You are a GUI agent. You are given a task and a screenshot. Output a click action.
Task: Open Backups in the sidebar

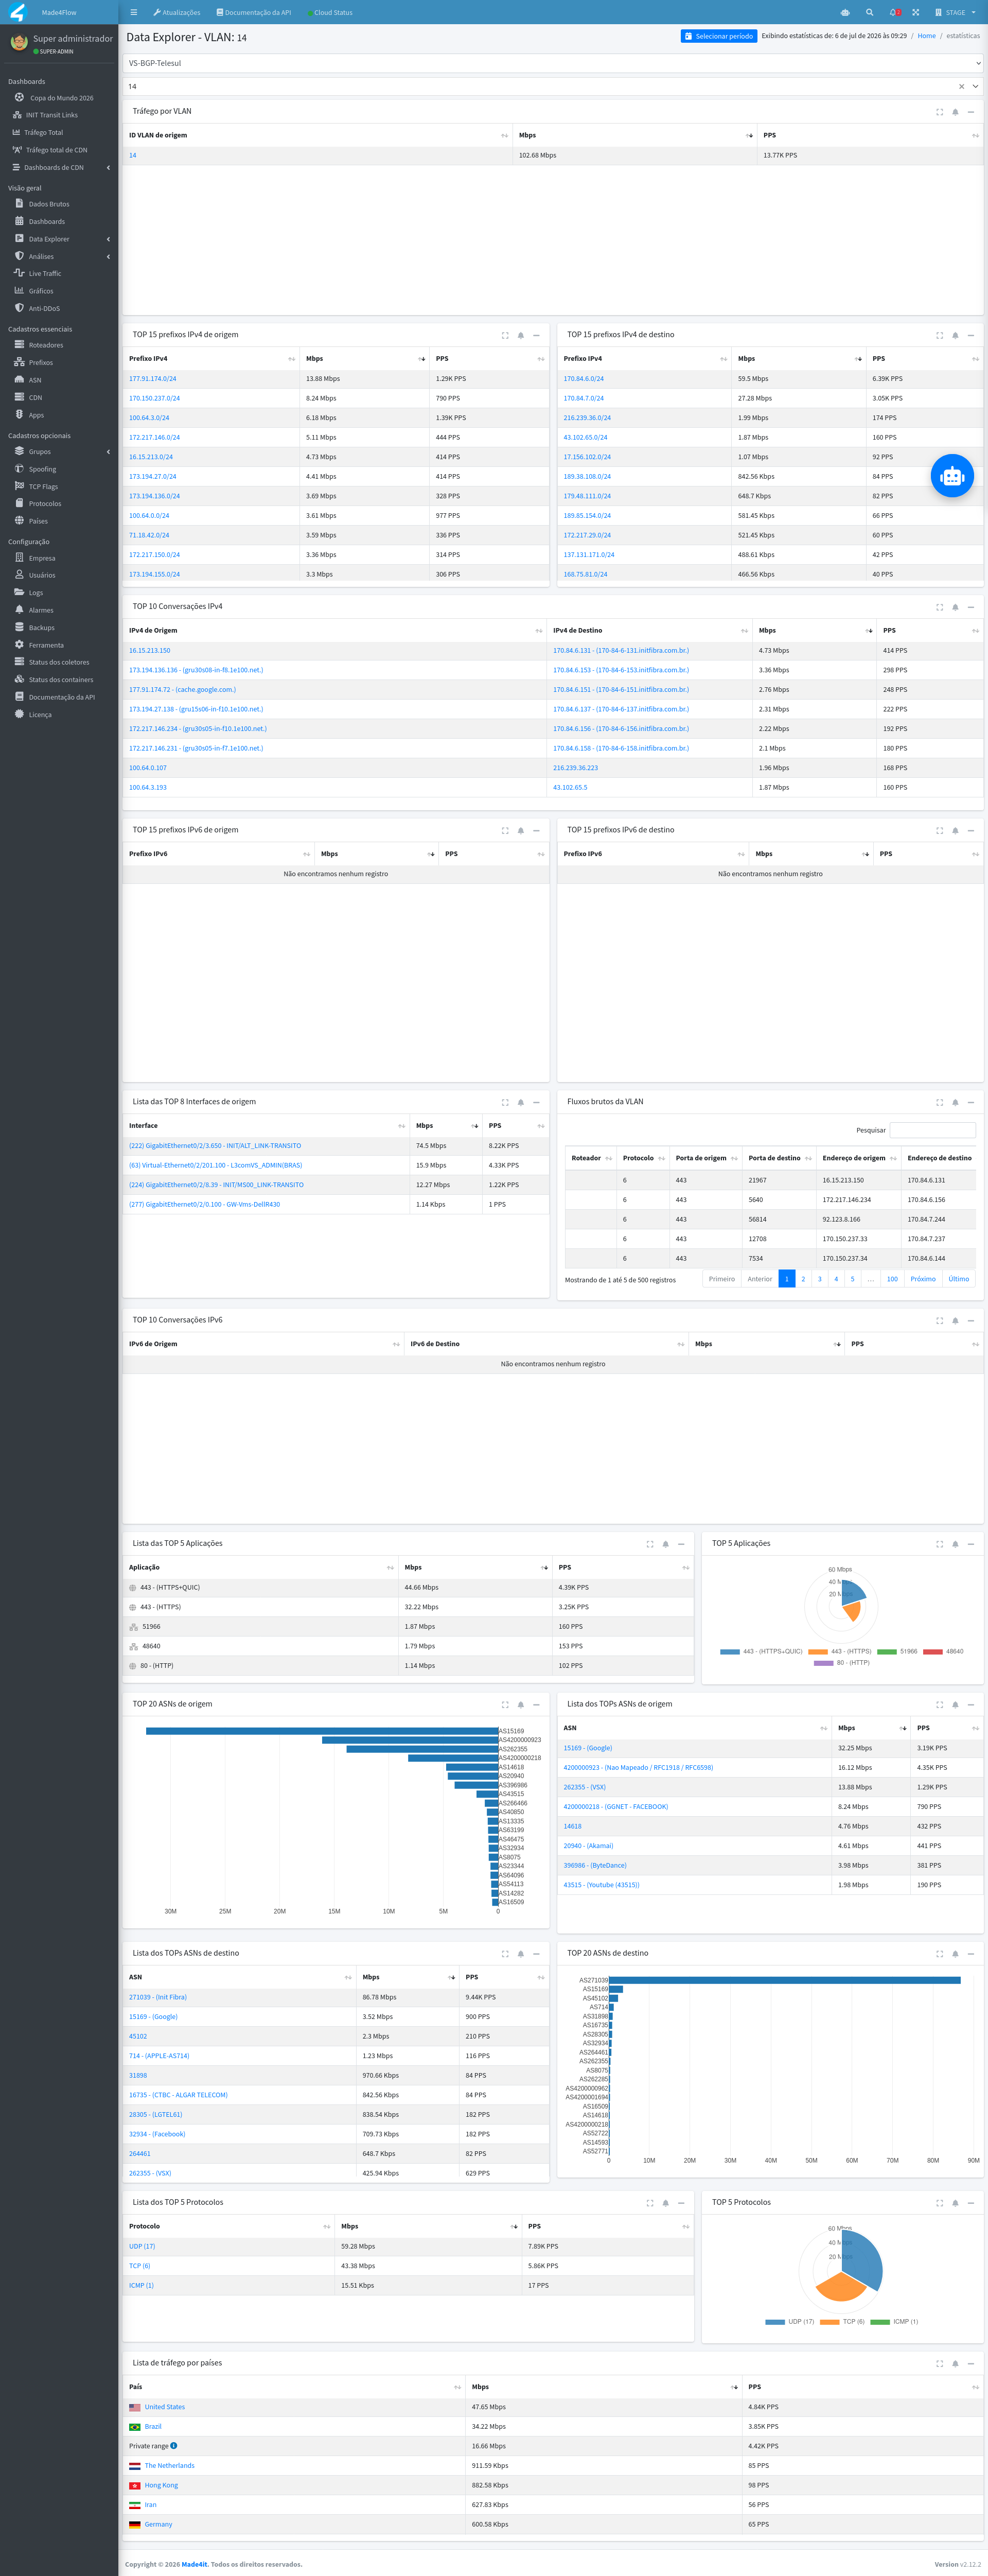coord(41,627)
